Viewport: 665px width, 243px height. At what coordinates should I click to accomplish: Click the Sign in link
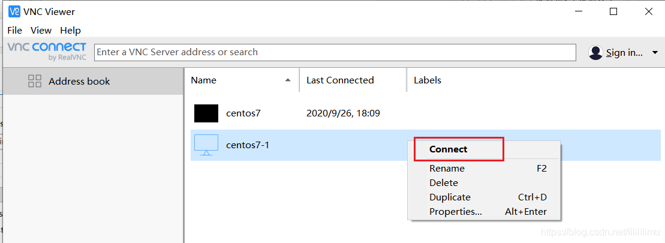[x=624, y=53]
